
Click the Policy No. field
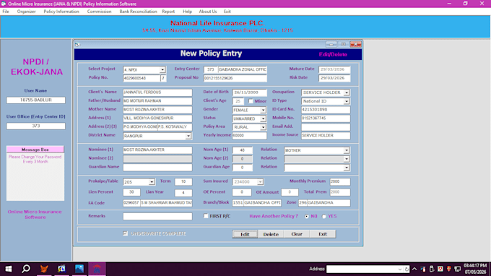pos(142,78)
